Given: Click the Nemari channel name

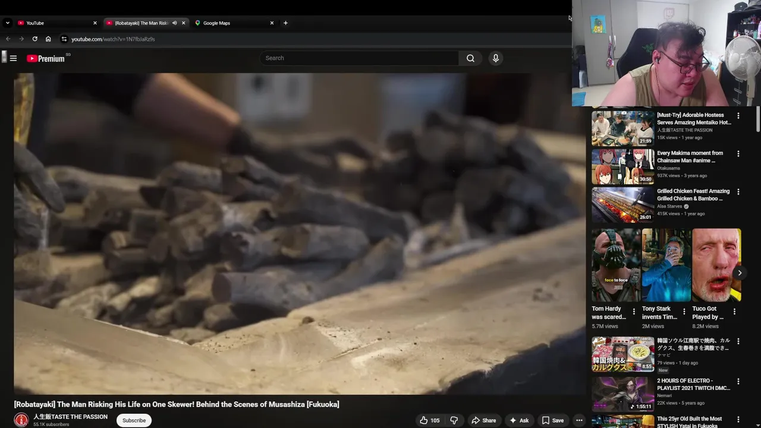Looking at the screenshot, I should [665, 395].
